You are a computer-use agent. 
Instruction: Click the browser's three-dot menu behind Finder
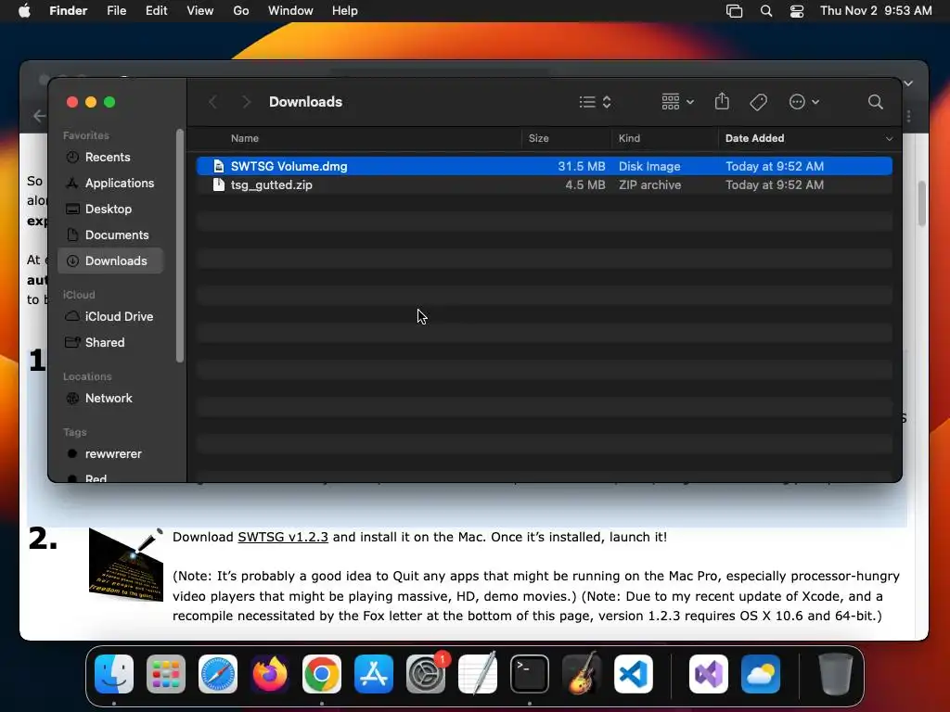click(909, 116)
